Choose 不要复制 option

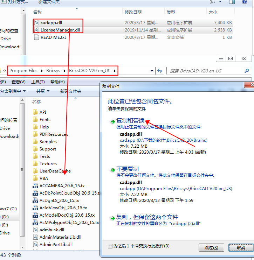[x=127, y=169]
